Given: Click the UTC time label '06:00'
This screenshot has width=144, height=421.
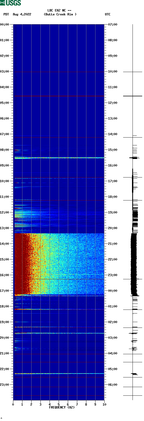Looking at the screenshot, I should (113, 385).
